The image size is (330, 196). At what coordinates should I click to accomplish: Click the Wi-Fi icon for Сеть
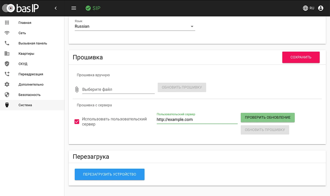[x=7, y=33]
